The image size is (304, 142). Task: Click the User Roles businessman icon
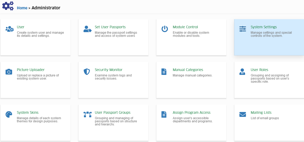click(x=242, y=72)
